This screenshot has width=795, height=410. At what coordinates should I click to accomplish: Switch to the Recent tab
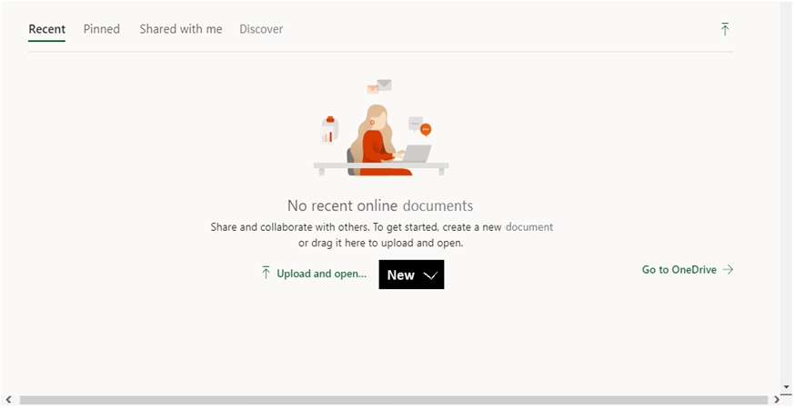[46, 29]
